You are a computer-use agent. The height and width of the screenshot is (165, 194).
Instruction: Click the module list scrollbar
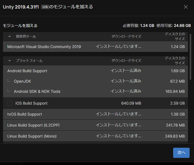(x=190, y=57)
